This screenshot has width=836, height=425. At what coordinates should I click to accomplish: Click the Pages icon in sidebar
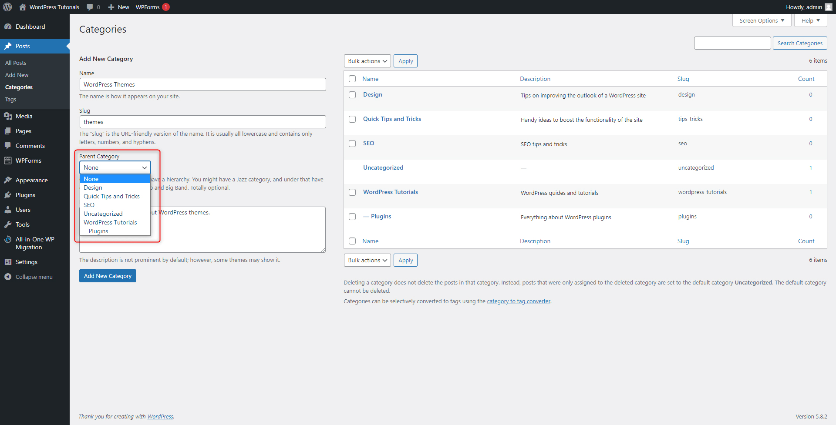click(x=8, y=131)
